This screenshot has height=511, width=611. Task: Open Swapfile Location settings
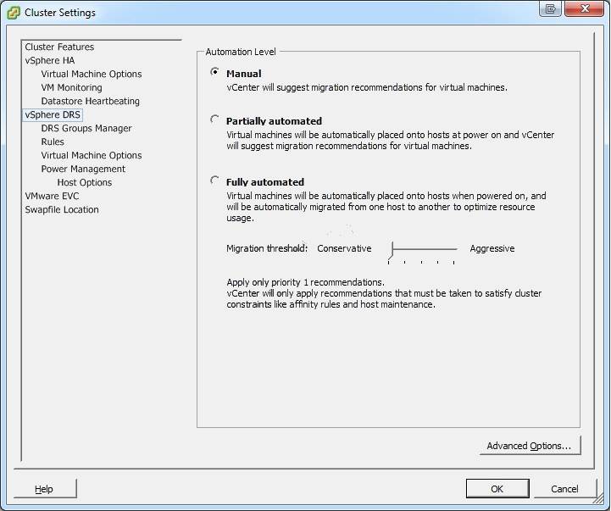coord(62,209)
